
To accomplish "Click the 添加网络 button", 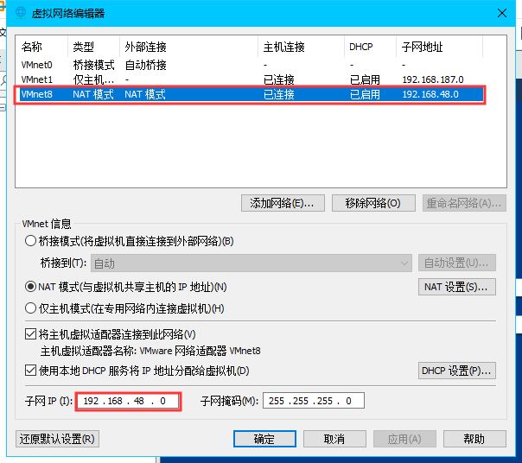I will (x=282, y=203).
